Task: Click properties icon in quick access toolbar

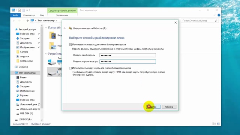Action: 19,10
